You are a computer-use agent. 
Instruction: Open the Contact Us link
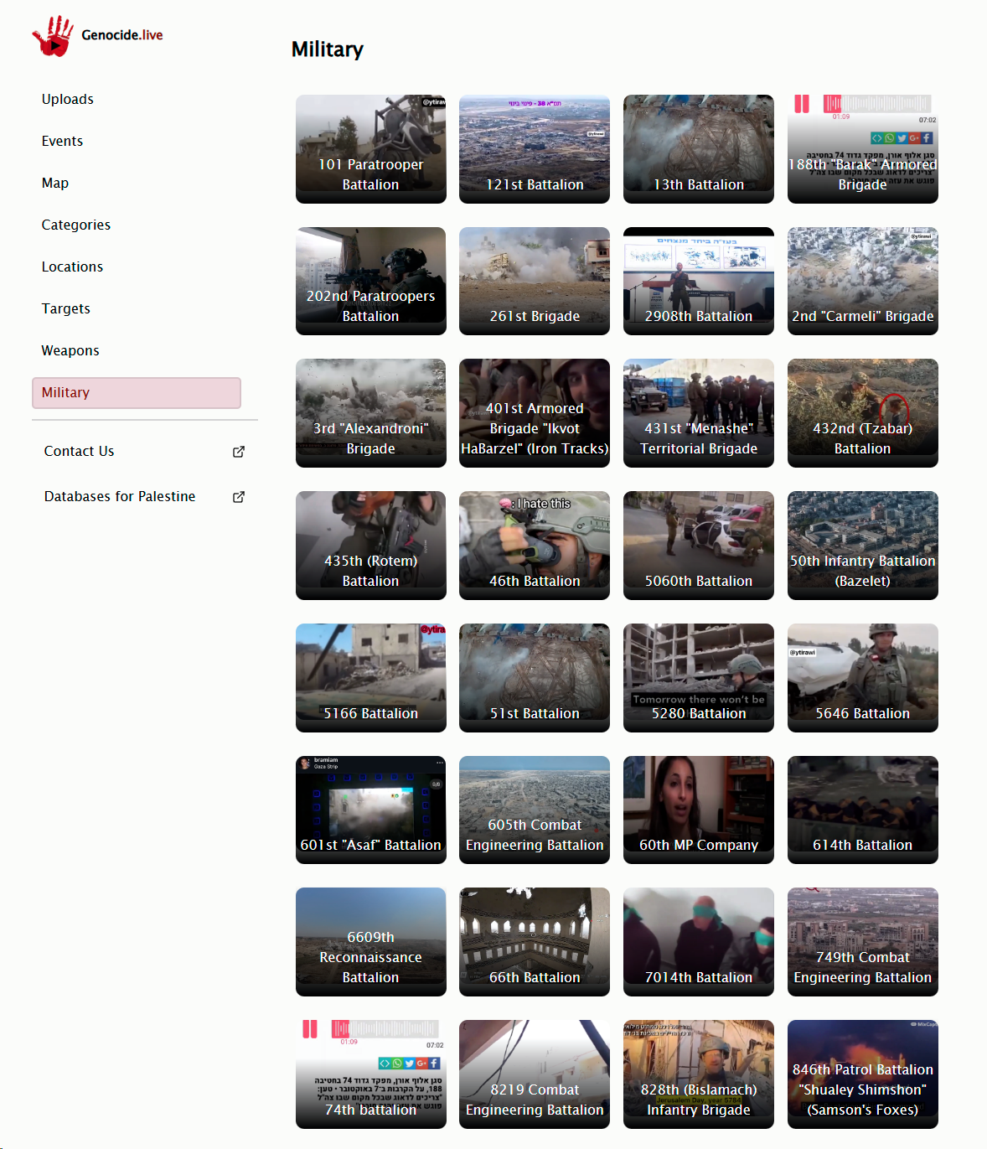coord(80,451)
